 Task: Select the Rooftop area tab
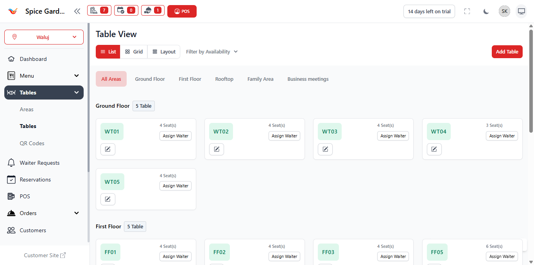[x=224, y=79]
